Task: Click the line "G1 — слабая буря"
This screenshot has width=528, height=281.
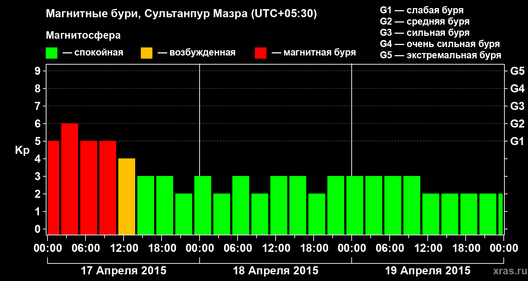Action: click(422, 10)
